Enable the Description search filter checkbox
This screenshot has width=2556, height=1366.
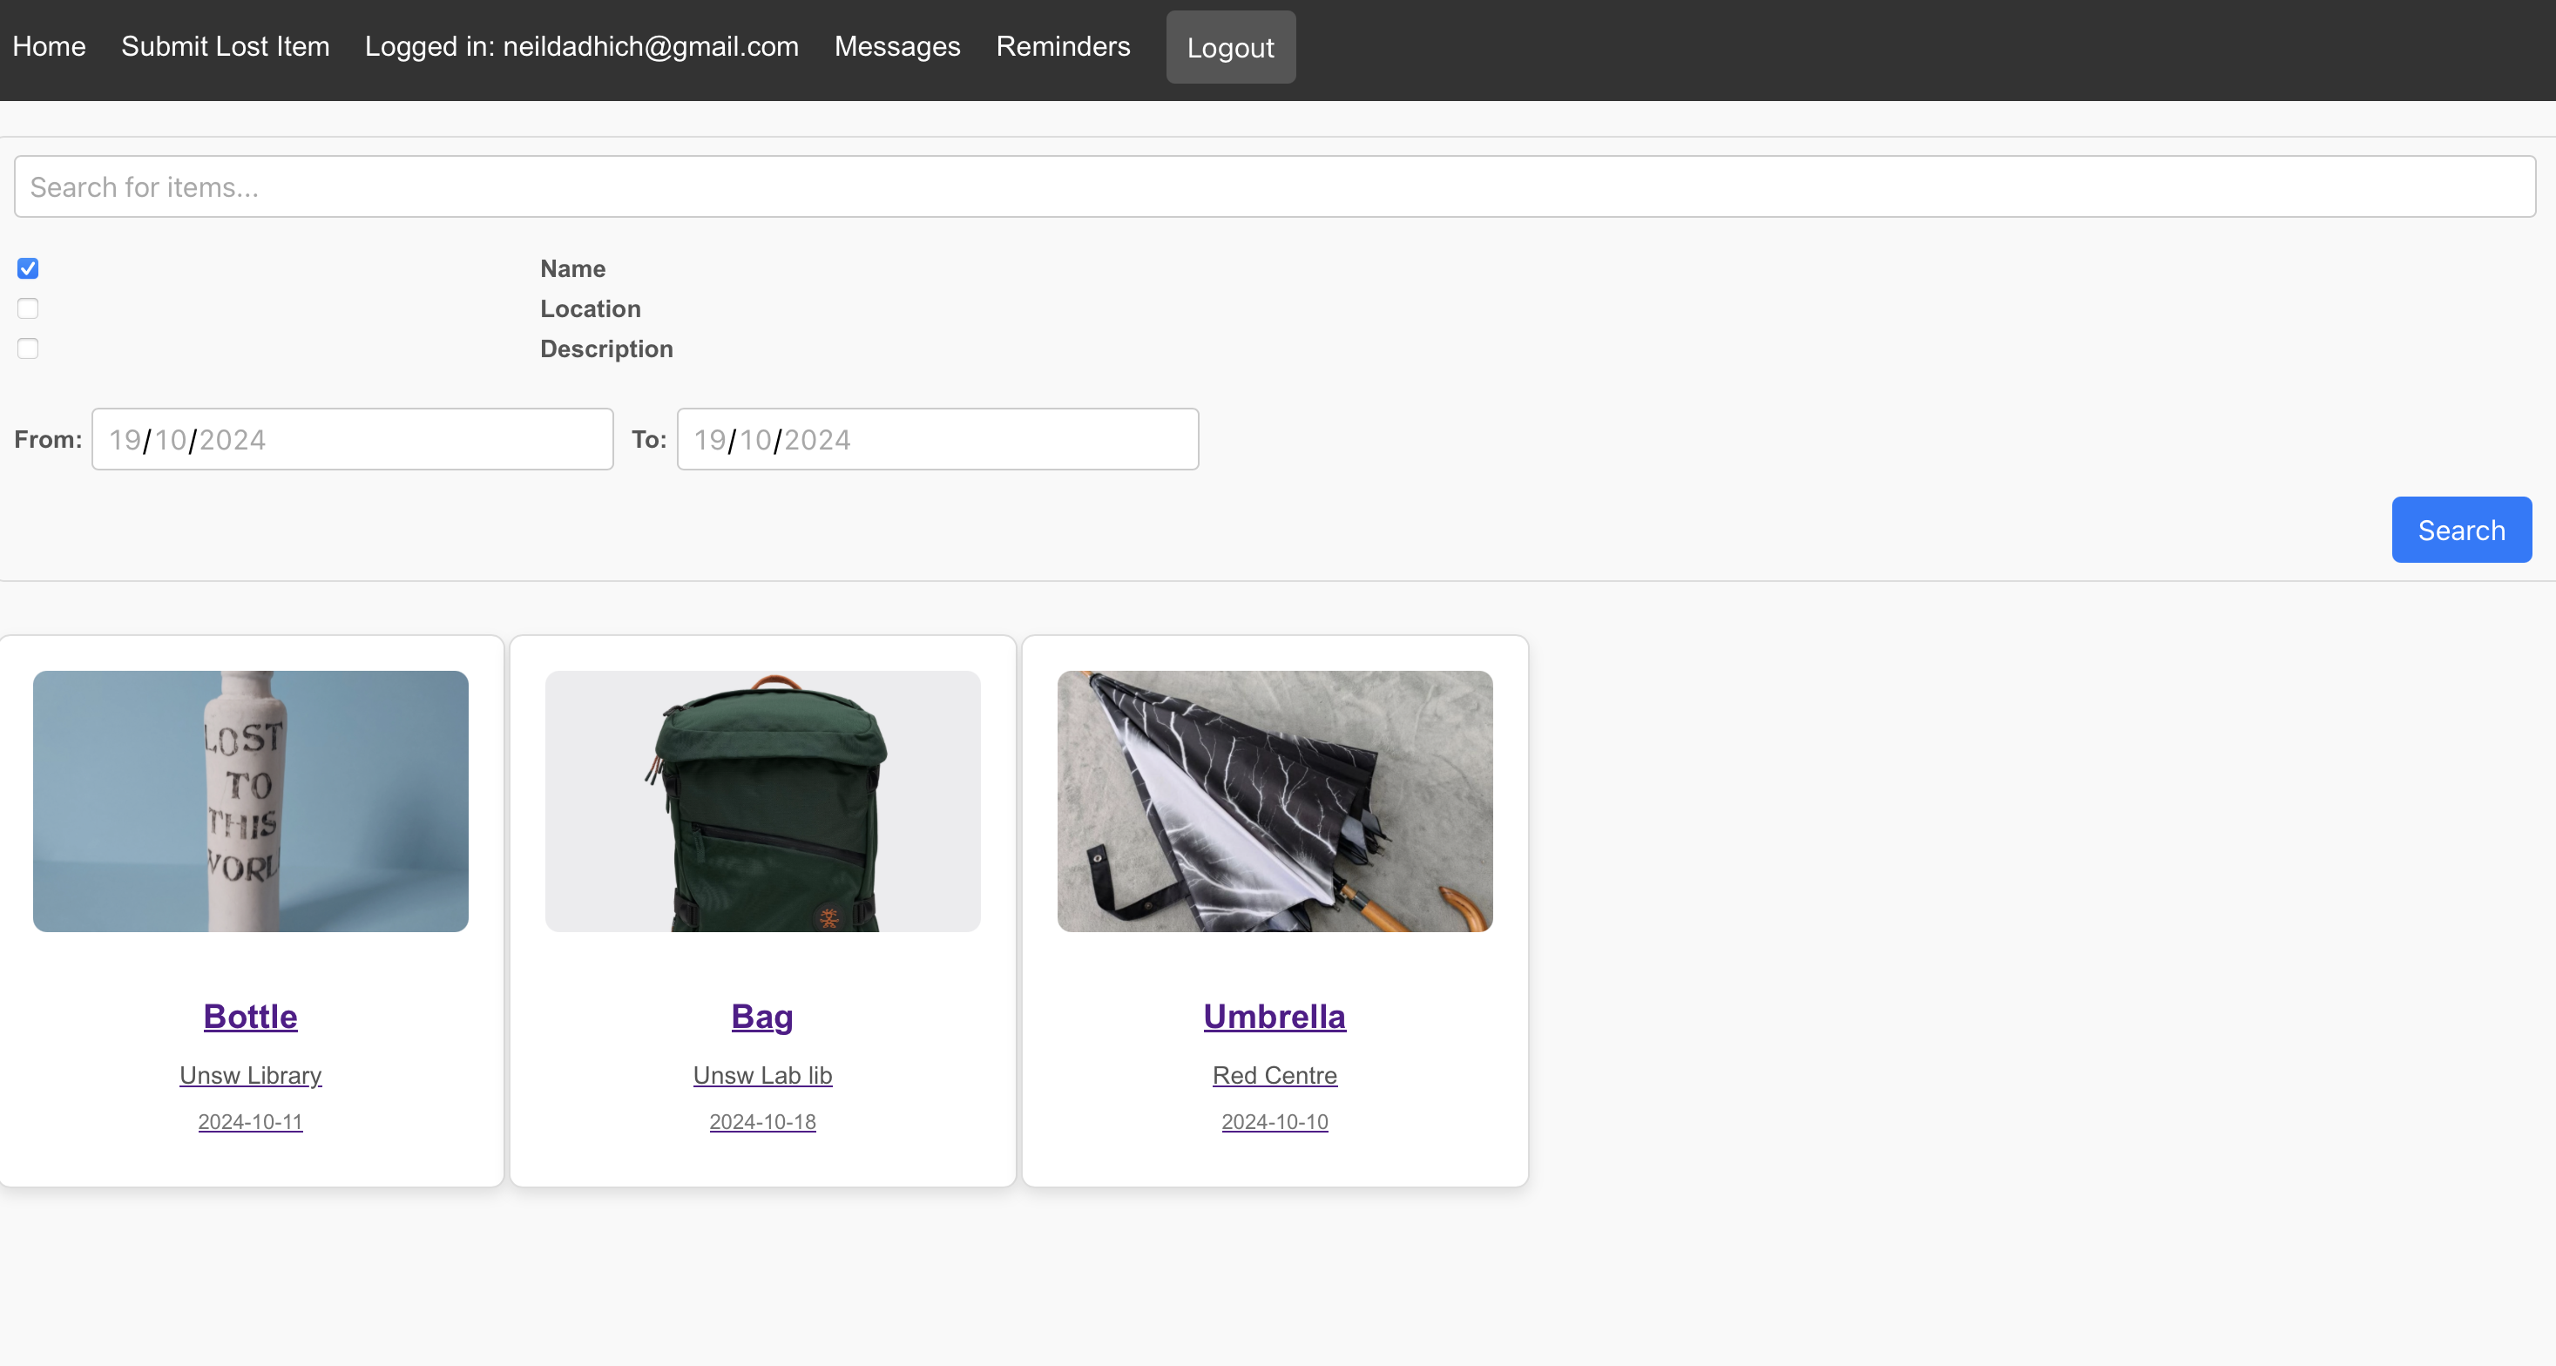tap(28, 348)
